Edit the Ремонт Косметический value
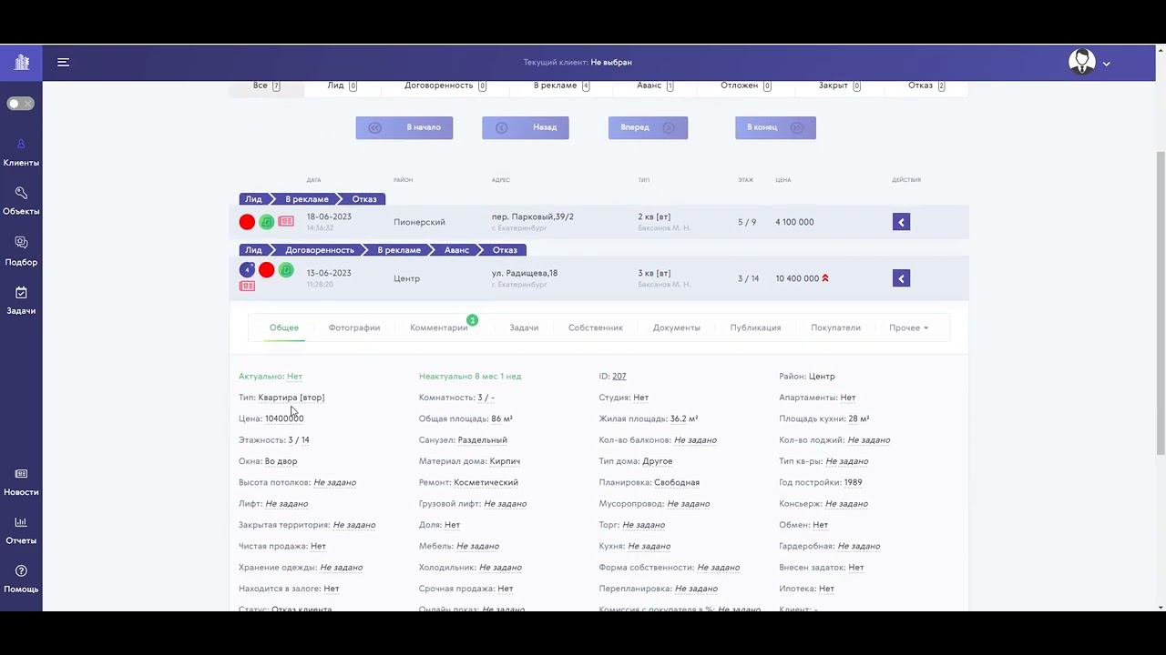 pos(486,482)
